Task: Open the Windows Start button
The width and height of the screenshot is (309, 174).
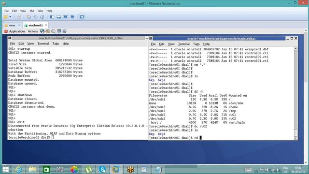Action: click(x=5, y=170)
